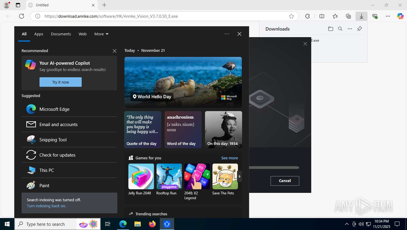Open Collections icon in Edge toolbar
The width and height of the screenshot is (407, 230).
(x=348, y=16)
